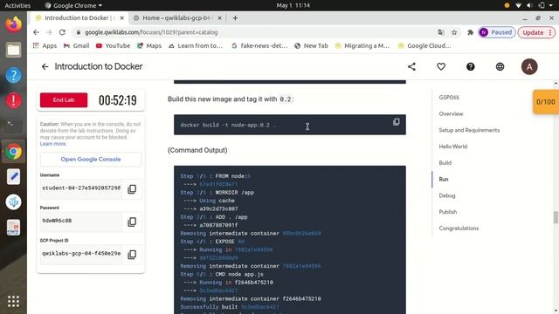
Task: Click the translate page icon
Action: pyautogui.click(x=441, y=32)
